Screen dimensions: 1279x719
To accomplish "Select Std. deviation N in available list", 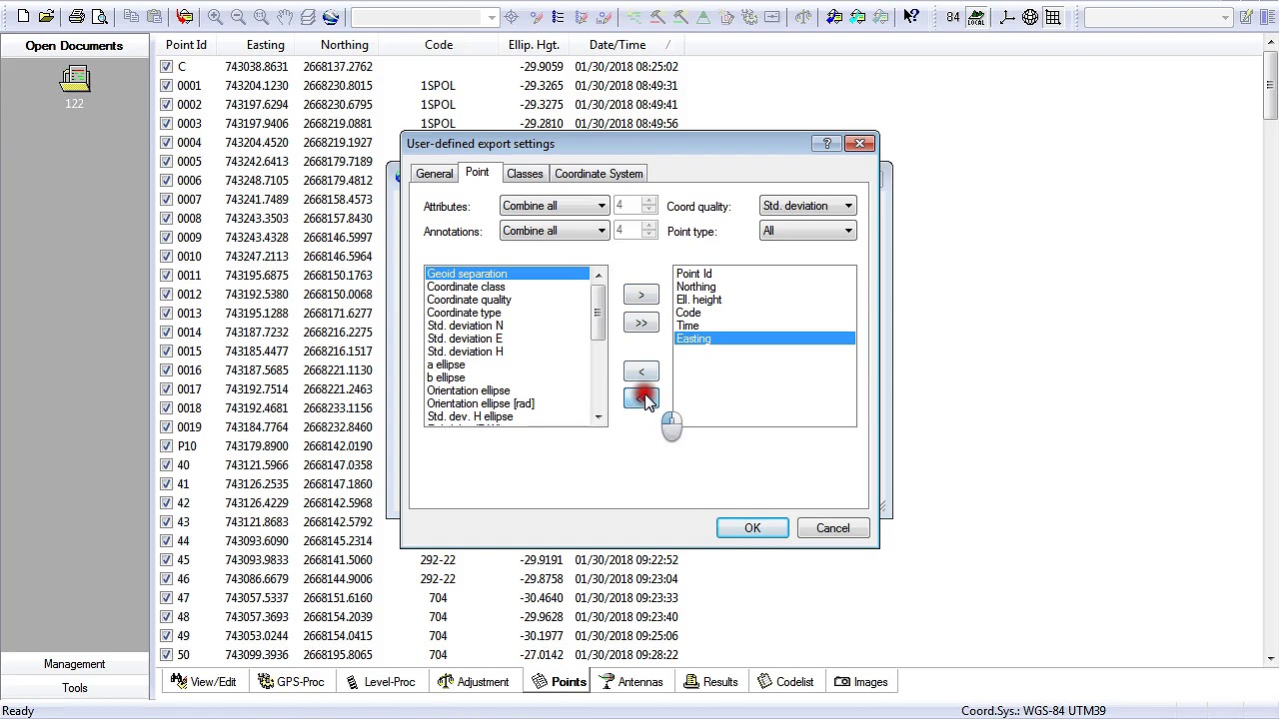I will pyautogui.click(x=465, y=326).
